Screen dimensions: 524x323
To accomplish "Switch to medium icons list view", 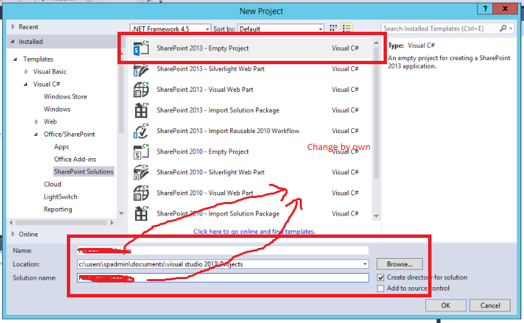I will pos(346,28).
